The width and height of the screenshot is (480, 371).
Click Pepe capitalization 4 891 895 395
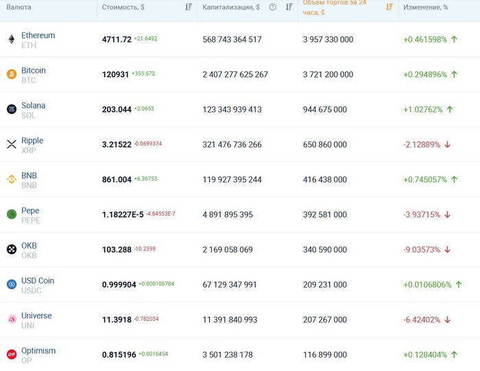[x=228, y=214]
